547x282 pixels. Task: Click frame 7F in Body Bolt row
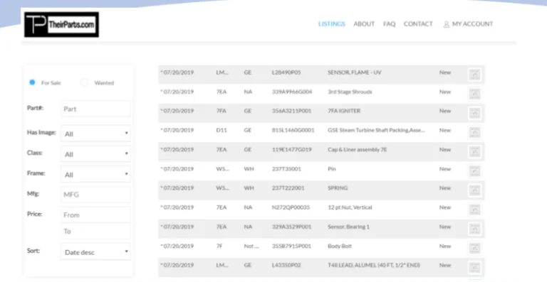pyautogui.click(x=219, y=246)
